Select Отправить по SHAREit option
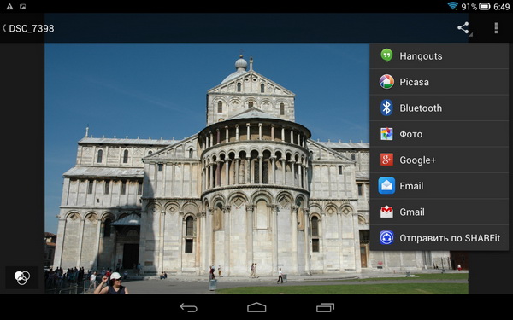This screenshot has width=513, height=320. tap(439, 238)
